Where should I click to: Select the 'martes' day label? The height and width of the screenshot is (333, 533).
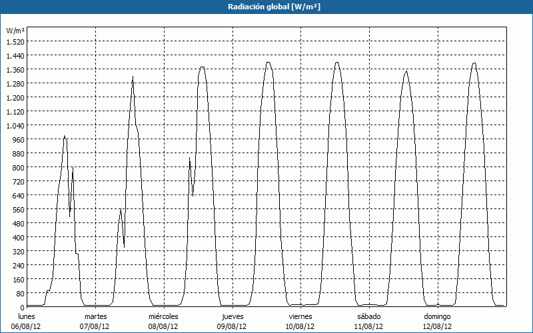click(95, 316)
